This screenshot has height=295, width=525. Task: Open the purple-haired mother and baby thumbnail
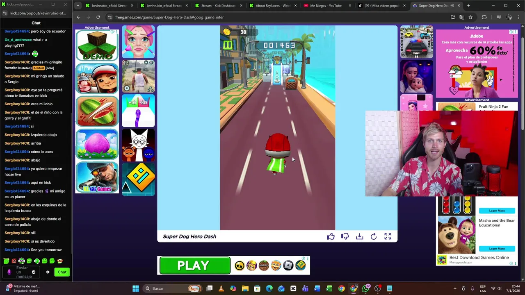[x=417, y=76]
